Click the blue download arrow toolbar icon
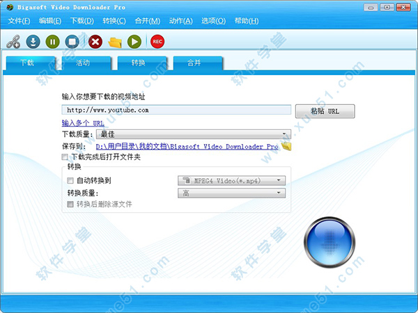Viewport: 418px width, 313px height. pos(33,42)
